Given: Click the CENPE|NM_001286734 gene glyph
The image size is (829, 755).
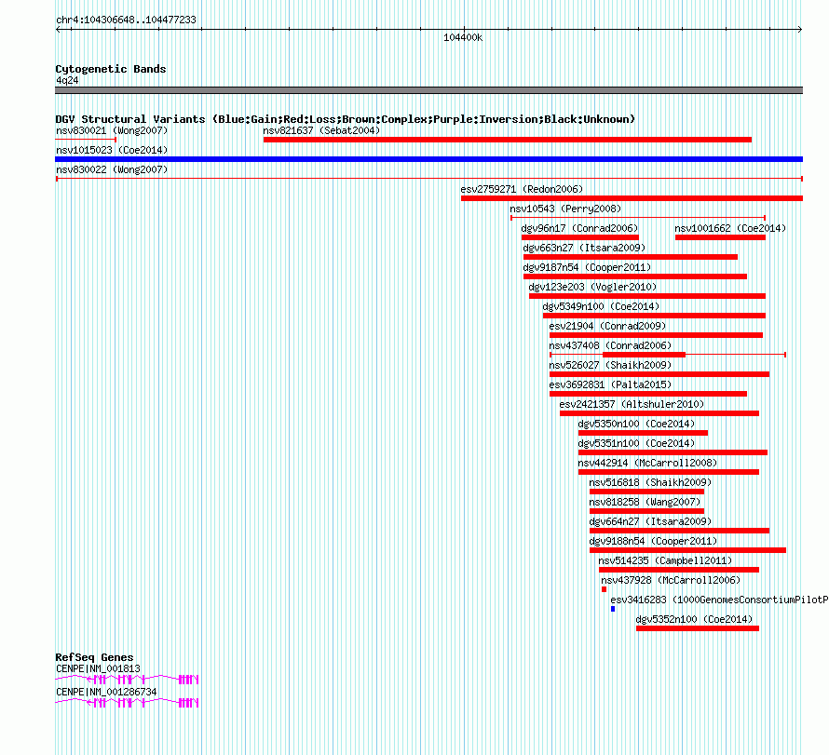Looking at the screenshot, I should [x=127, y=702].
